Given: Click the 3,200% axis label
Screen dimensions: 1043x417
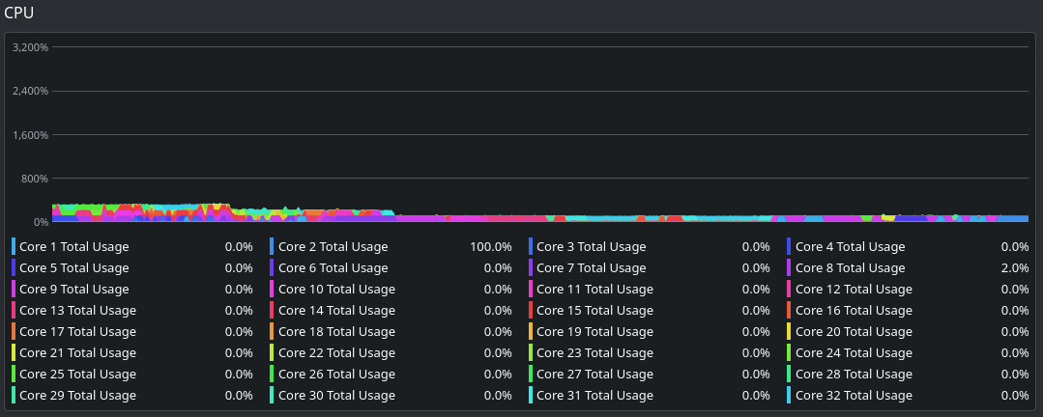Looking at the screenshot, I should [31, 47].
